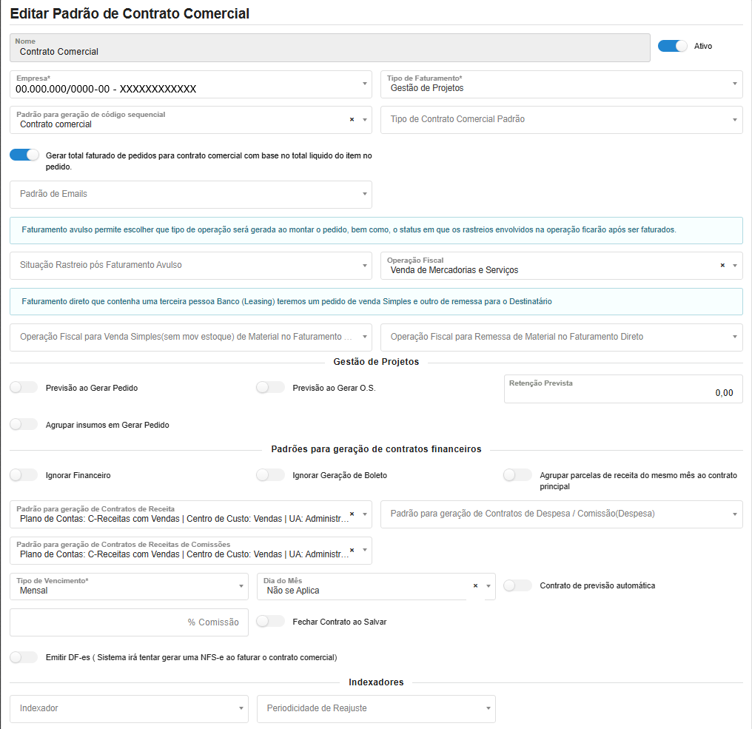Disable the Ativo toggle
Viewport: 752px width, 729px height.
click(x=672, y=46)
